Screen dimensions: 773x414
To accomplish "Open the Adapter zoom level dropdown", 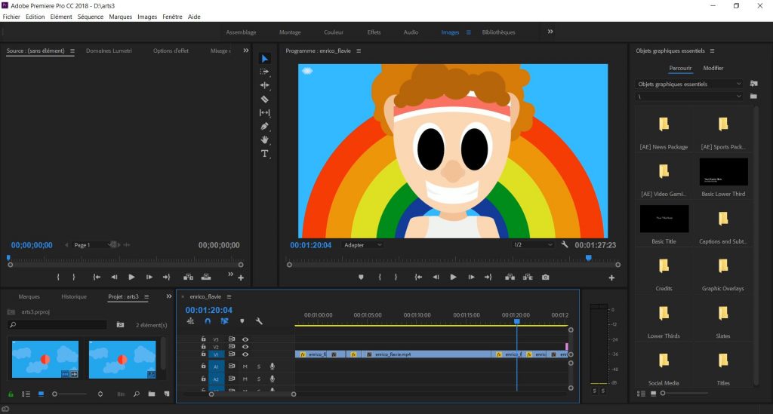I will [x=362, y=245].
